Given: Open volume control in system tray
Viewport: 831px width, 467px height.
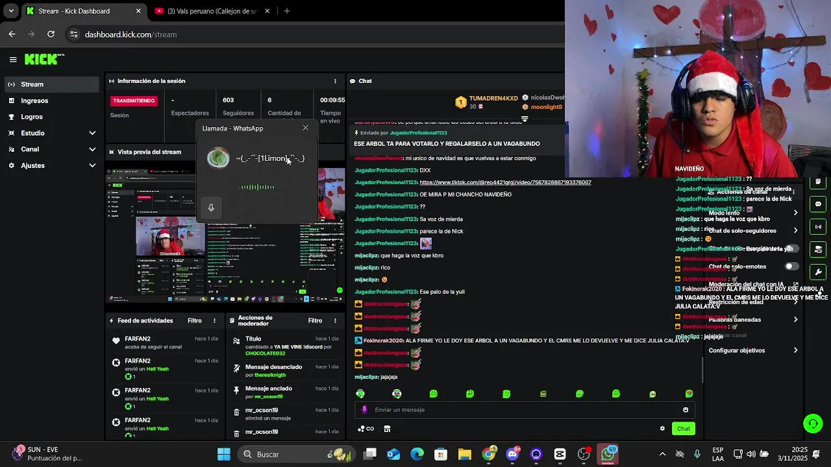Looking at the screenshot, I should [x=751, y=454].
